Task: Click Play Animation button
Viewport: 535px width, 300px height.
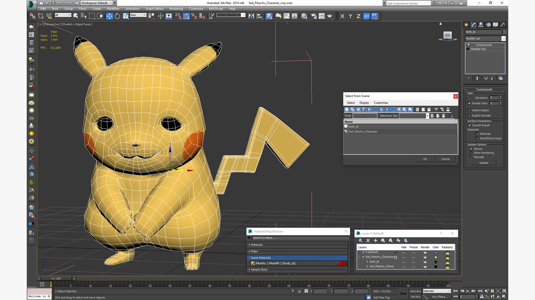Action: coord(468,291)
